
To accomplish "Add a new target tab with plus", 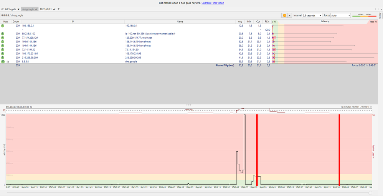I will pos(59,9).
